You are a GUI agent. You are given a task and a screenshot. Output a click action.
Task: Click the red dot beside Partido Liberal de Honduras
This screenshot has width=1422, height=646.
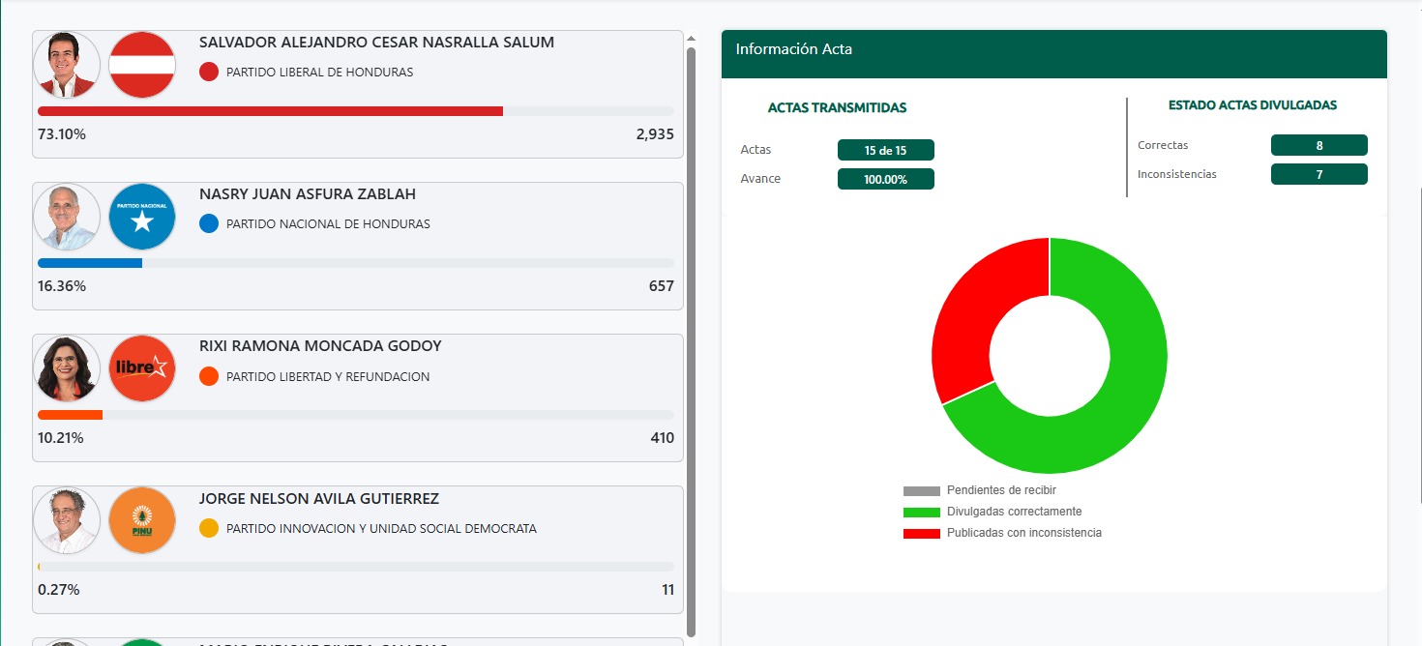(x=209, y=72)
